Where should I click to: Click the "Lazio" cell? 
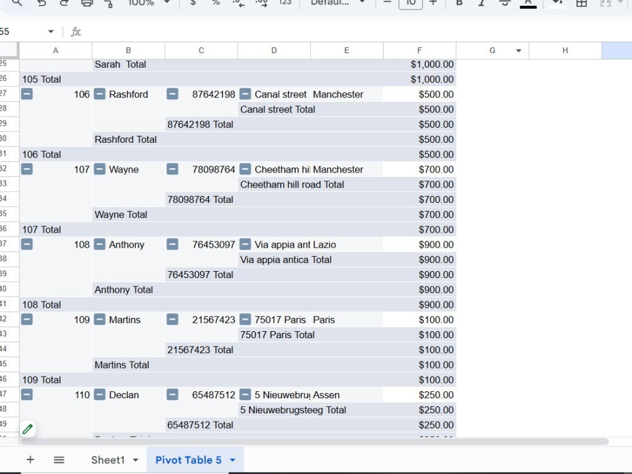346,245
